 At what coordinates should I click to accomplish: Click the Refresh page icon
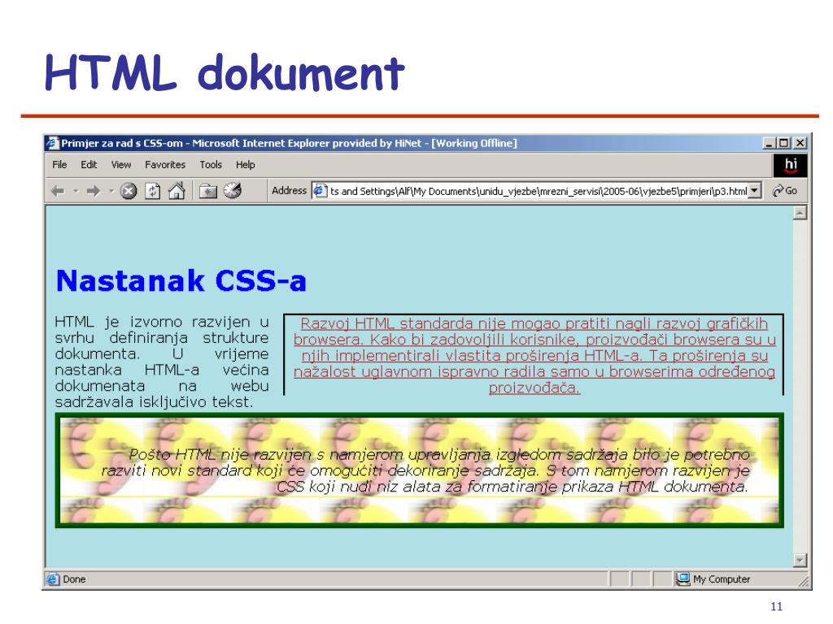tap(152, 191)
